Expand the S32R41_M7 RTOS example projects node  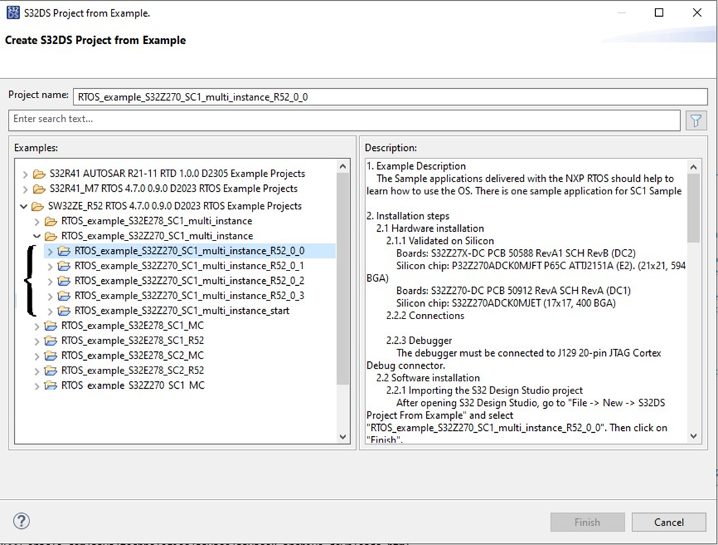pos(25,188)
